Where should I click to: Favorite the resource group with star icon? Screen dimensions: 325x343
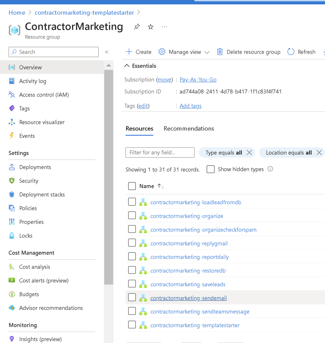(151, 27)
